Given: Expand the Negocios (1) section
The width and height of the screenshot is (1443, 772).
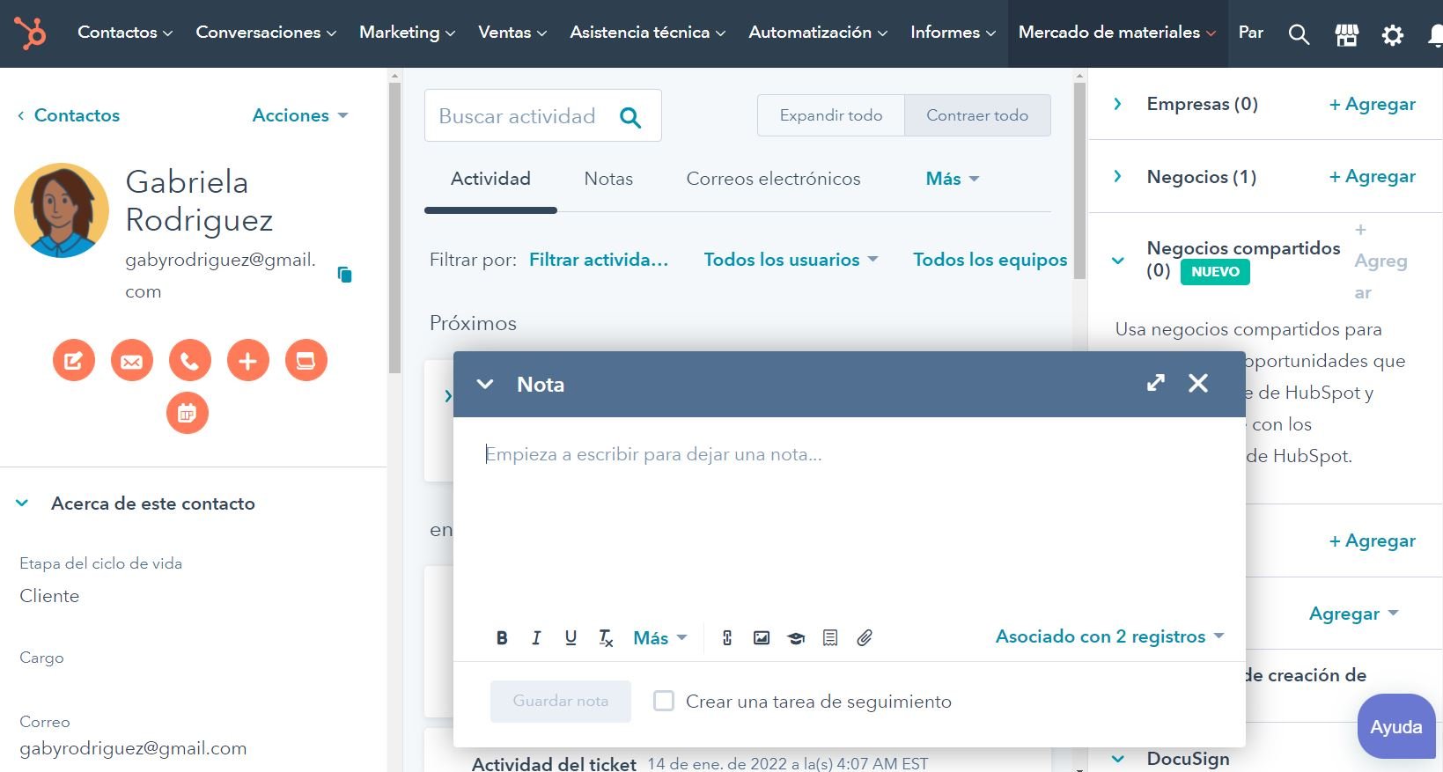Looking at the screenshot, I should tap(1117, 177).
